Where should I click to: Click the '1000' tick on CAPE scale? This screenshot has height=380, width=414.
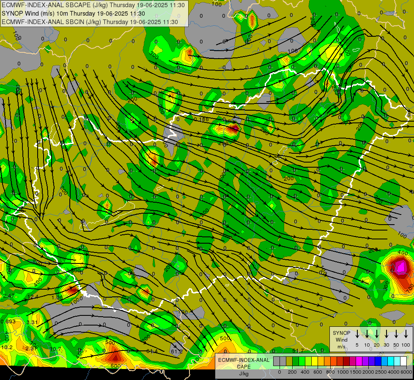(343, 372)
